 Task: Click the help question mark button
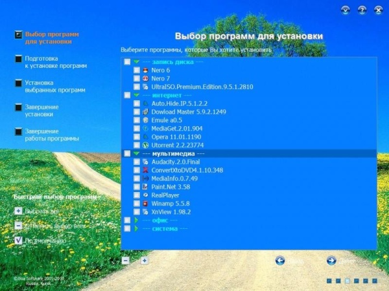362,10
